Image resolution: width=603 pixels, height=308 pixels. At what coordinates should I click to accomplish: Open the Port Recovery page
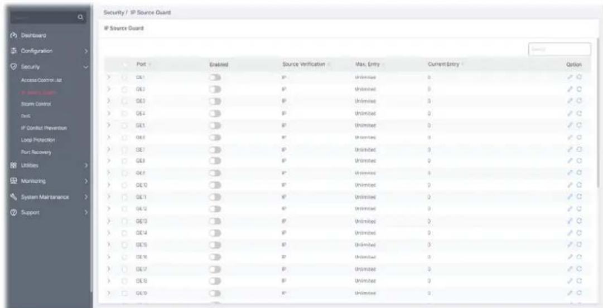coord(36,152)
